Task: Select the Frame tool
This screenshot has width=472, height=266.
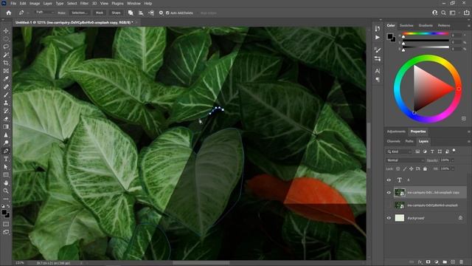Action: coord(6,71)
